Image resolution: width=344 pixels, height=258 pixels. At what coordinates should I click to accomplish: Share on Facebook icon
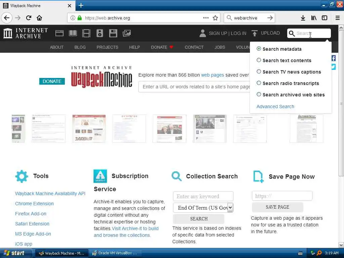(x=334, y=58)
